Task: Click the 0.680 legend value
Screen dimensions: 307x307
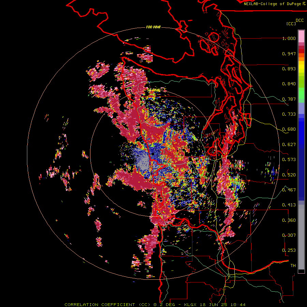Action: (289, 129)
